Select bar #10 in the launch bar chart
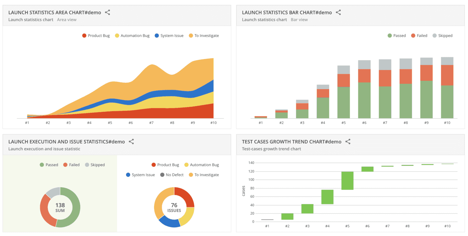The image size is (468, 236). 447,88
